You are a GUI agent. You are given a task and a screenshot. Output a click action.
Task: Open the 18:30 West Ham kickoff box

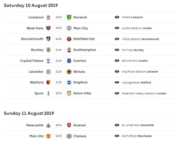[x=59, y=28]
